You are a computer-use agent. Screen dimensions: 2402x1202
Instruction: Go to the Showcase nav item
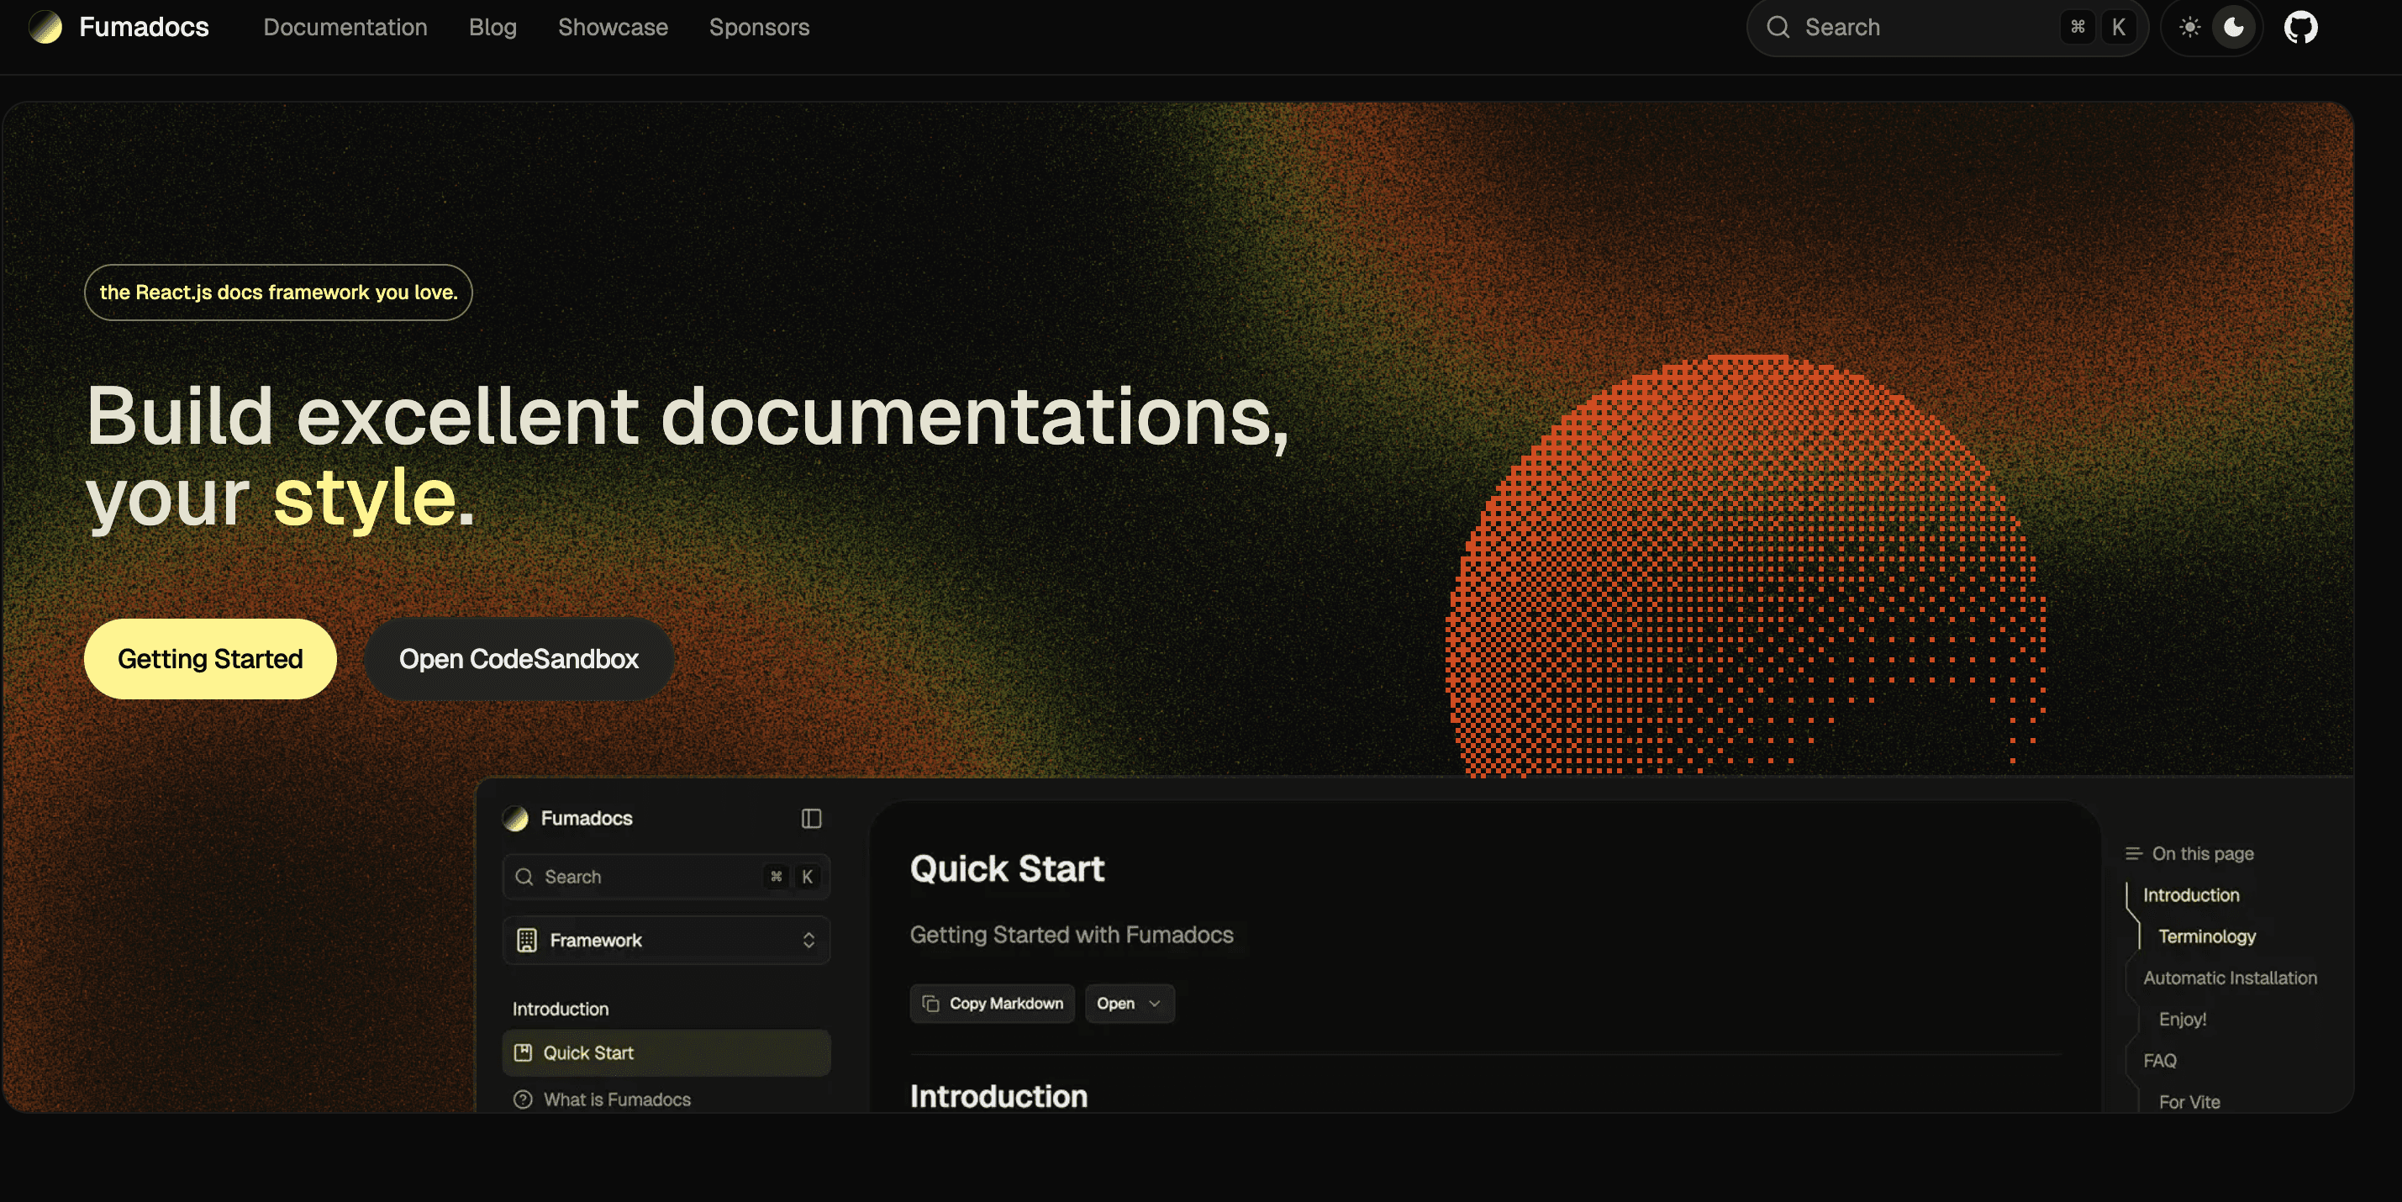tap(613, 27)
